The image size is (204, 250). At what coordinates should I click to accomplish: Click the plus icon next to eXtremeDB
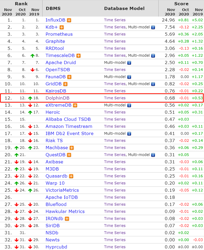tap(75, 105)
